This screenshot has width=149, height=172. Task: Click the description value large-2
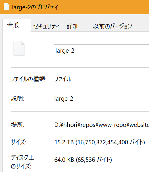pyautogui.click(x=64, y=99)
